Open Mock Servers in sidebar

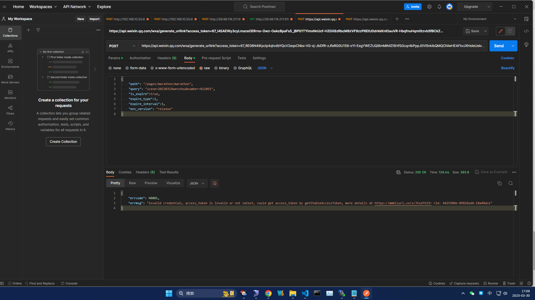point(10,79)
